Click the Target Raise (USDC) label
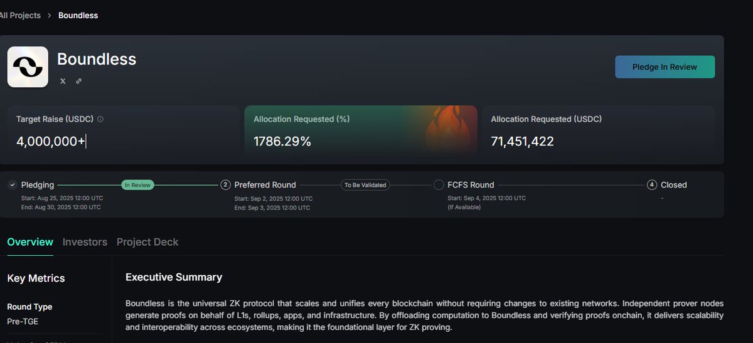The width and height of the screenshot is (753, 343). tap(55, 119)
